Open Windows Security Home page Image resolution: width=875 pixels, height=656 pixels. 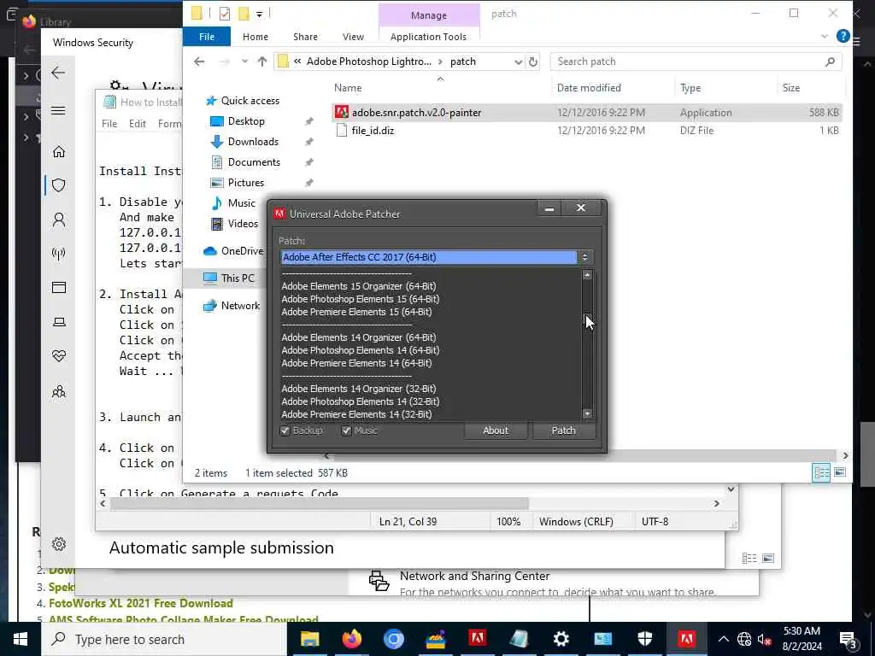pos(59,151)
